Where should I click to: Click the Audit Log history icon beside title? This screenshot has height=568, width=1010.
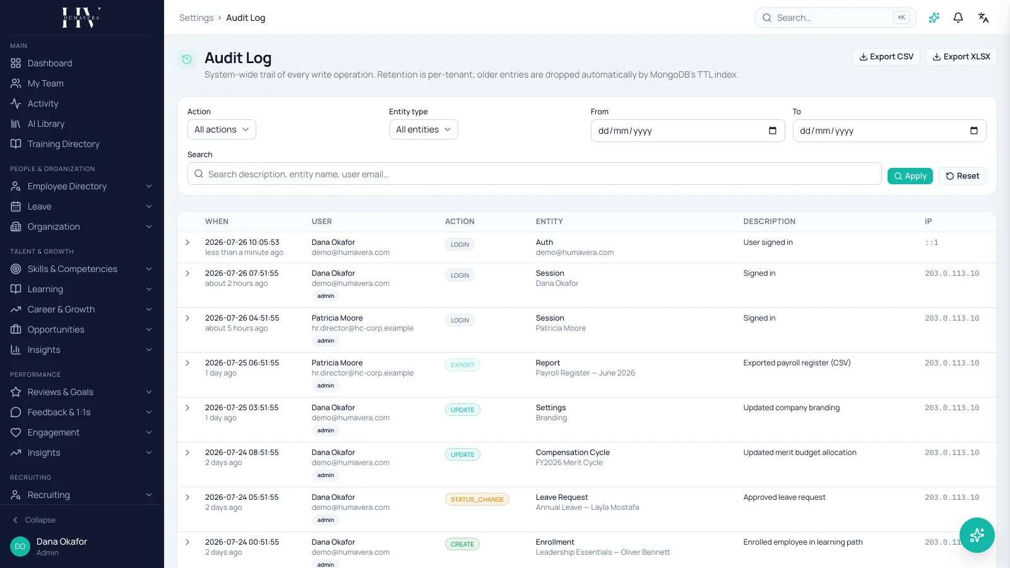pyautogui.click(x=187, y=59)
